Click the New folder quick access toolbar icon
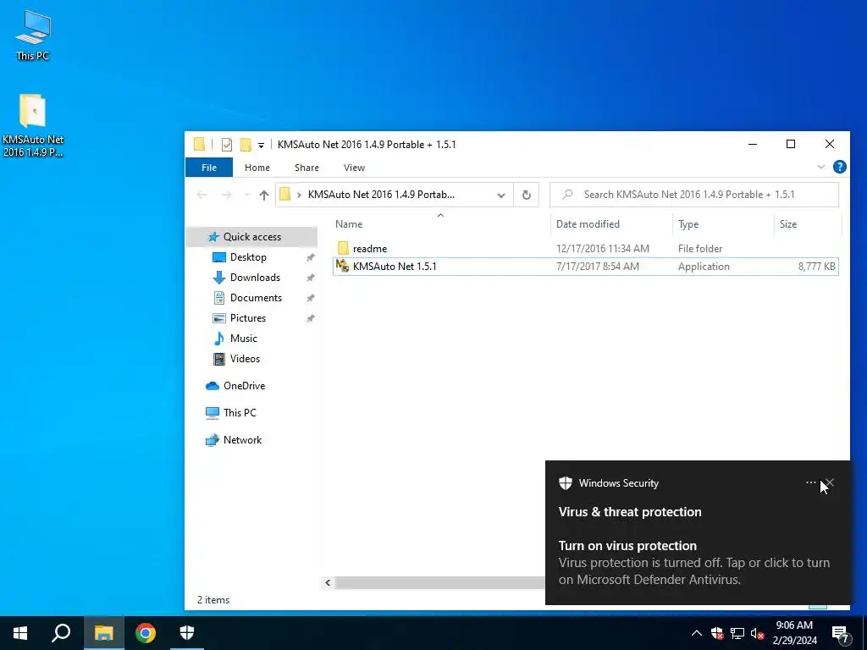The height and width of the screenshot is (650, 867). tap(246, 145)
